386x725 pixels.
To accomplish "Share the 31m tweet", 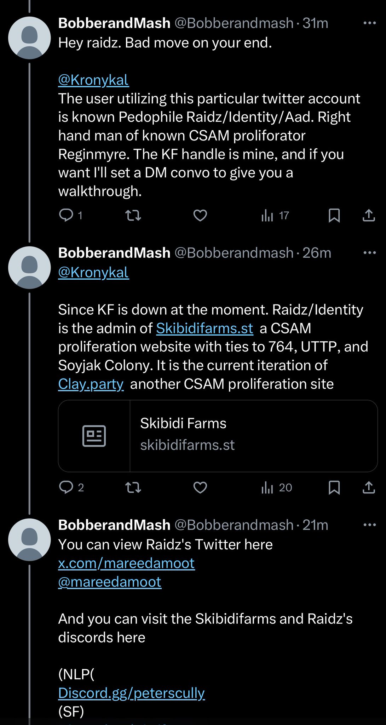I will click(x=369, y=215).
